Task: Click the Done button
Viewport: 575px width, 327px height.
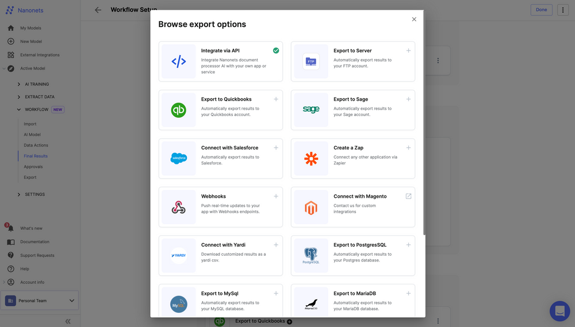Action: click(x=541, y=10)
